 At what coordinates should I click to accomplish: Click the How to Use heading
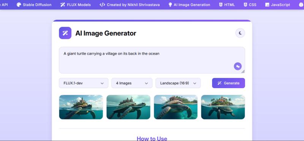(152, 138)
